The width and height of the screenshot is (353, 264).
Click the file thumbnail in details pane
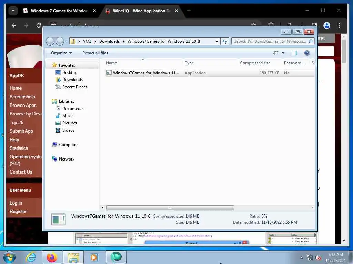58,219
